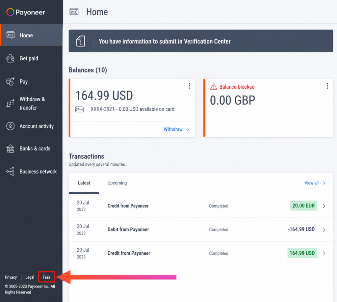Expand the -164.99 USD debit transaction chevron
This screenshot has height=302, width=337.
(x=324, y=230)
